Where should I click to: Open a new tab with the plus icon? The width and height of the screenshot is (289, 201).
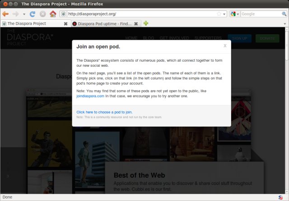[x=146, y=23]
